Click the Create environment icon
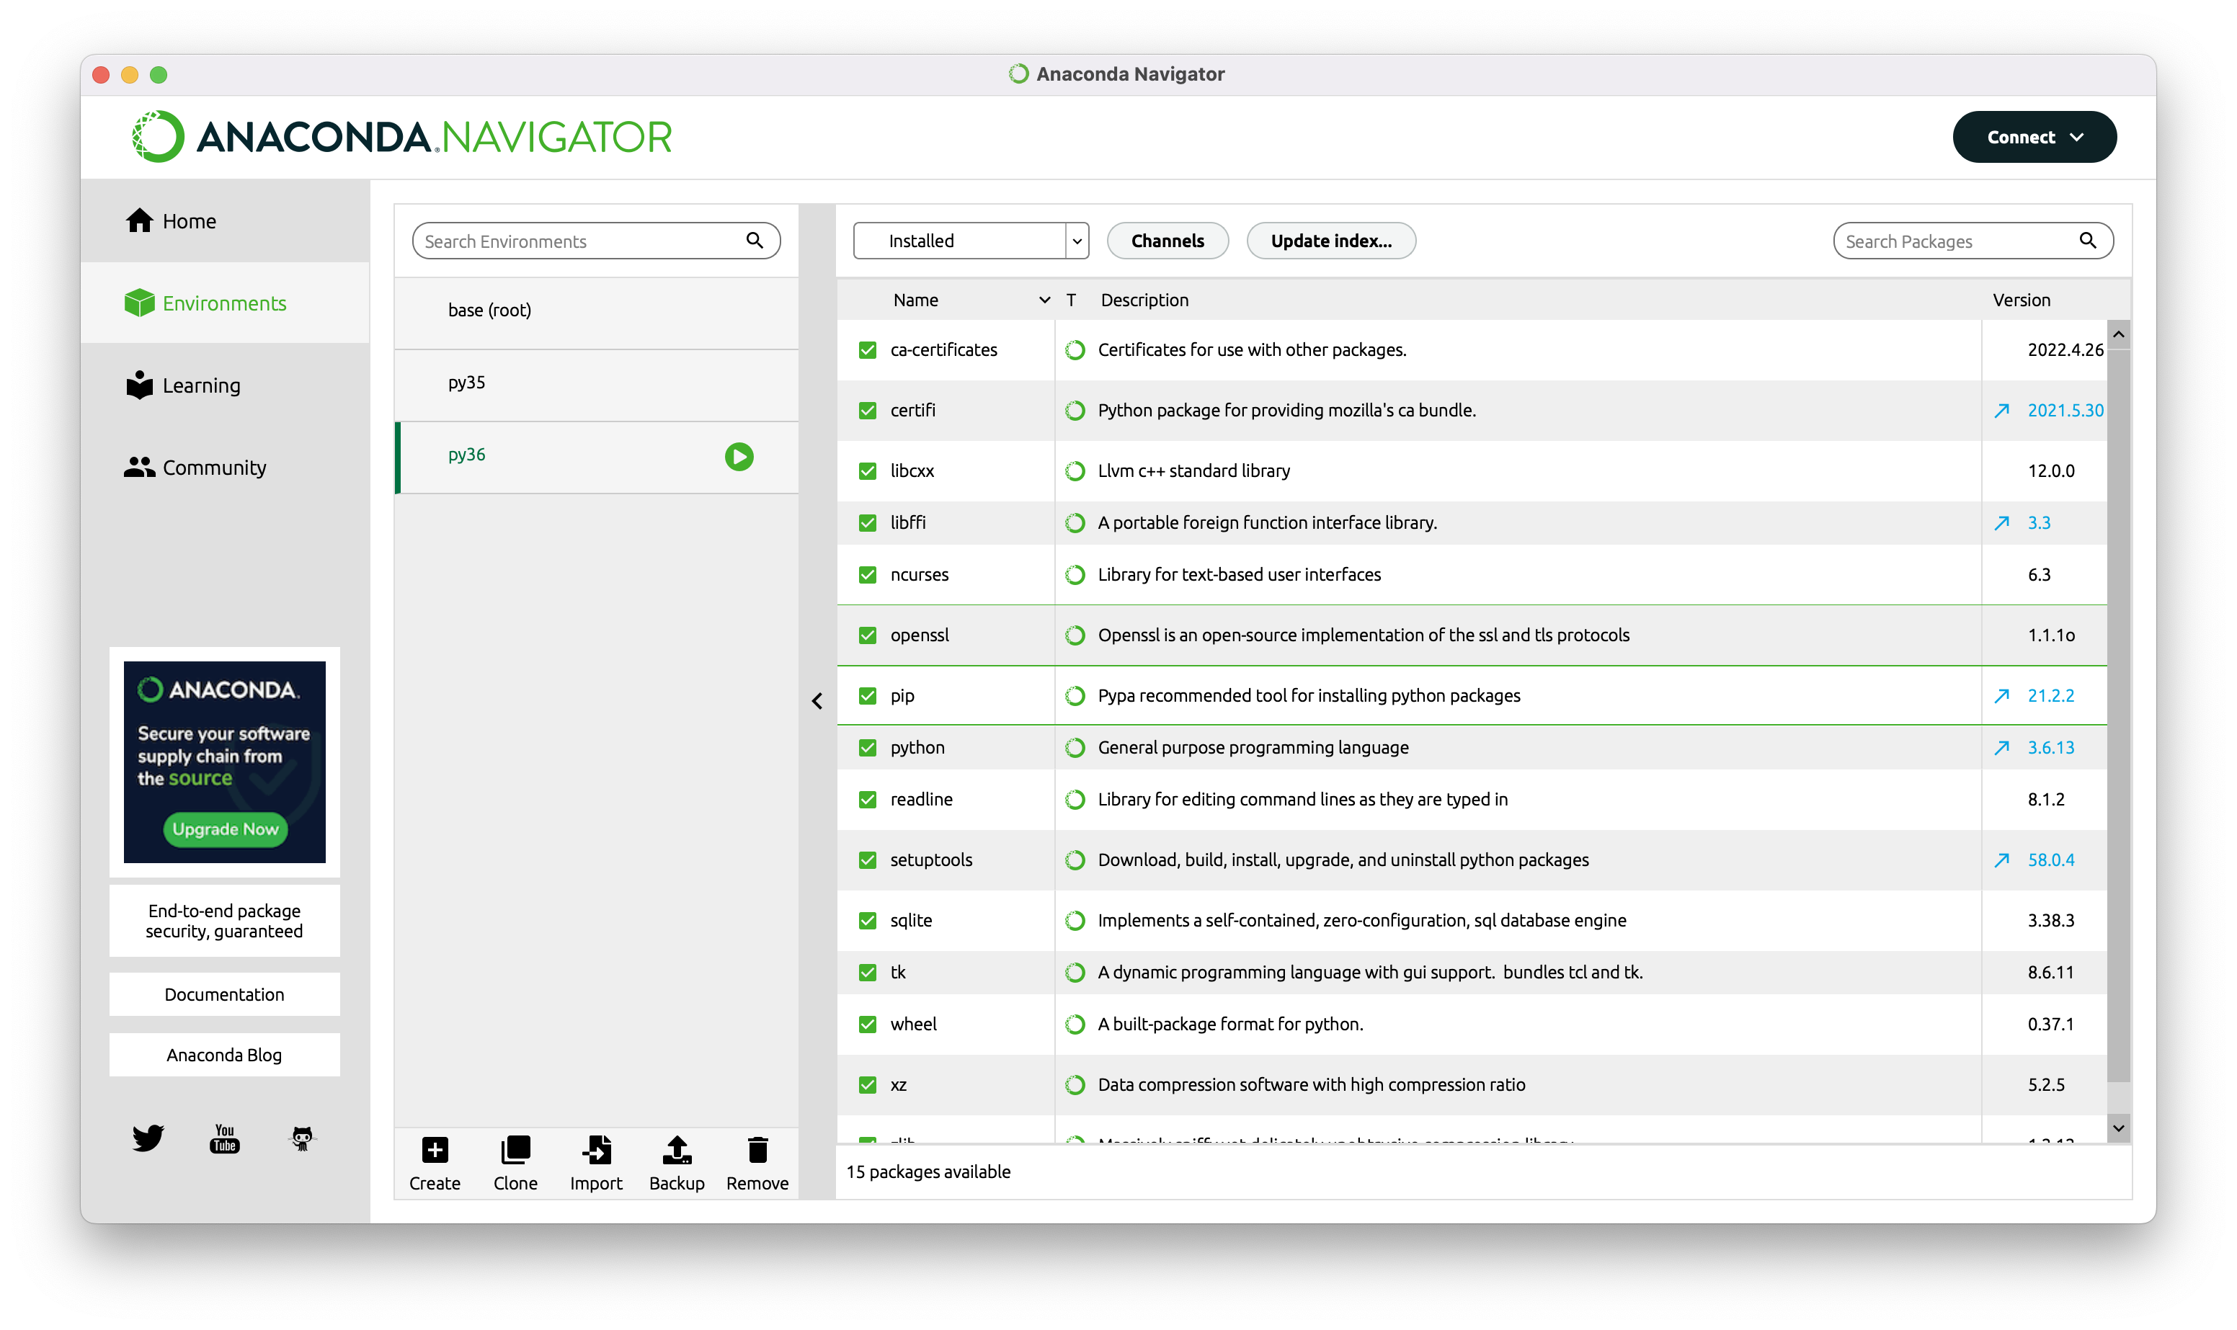Viewport: 2237px width, 1330px height. point(435,1150)
